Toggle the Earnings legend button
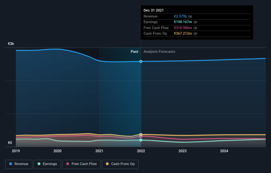Screen dimensions: 271x173 (47, 164)
